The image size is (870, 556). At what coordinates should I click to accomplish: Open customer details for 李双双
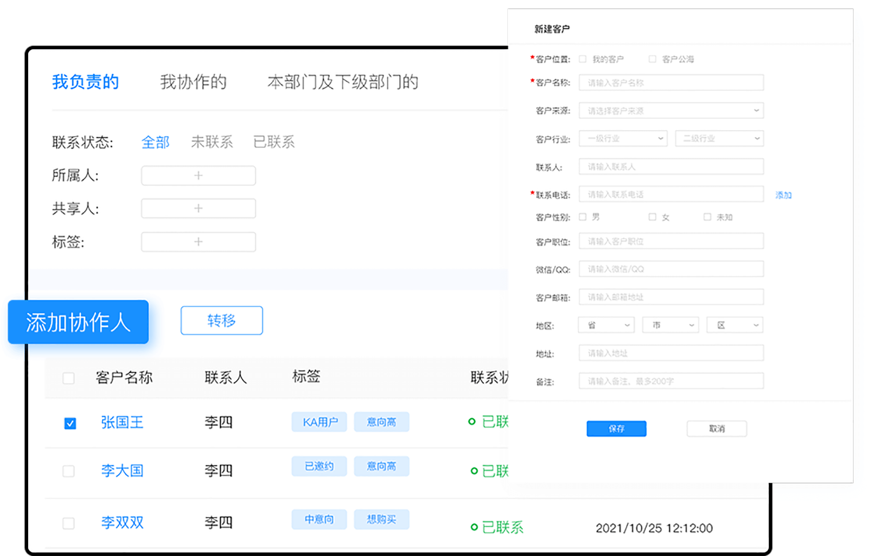122,522
